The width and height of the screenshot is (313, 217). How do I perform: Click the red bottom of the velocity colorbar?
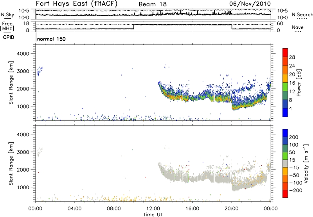pyautogui.click(x=285, y=194)
